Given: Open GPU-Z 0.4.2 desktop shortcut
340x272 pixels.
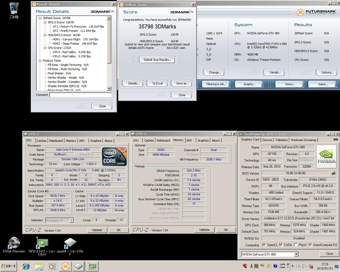Looking at the screenshot, I should tap(42, 246).
